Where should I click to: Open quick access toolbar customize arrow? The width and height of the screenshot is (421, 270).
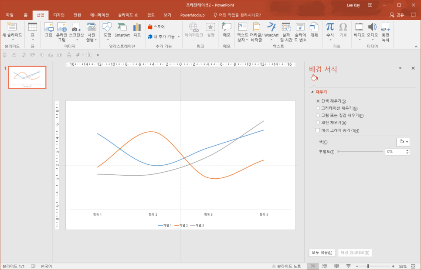pyautogui.click(x=98, y=55)
